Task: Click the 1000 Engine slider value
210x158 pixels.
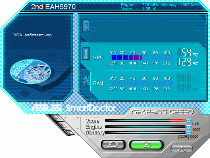Action: [196, 130]
